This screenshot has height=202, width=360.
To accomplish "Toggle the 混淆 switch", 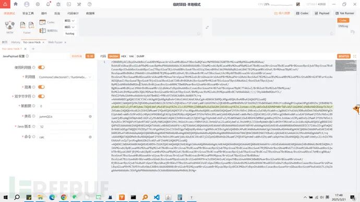I will 41,87.
